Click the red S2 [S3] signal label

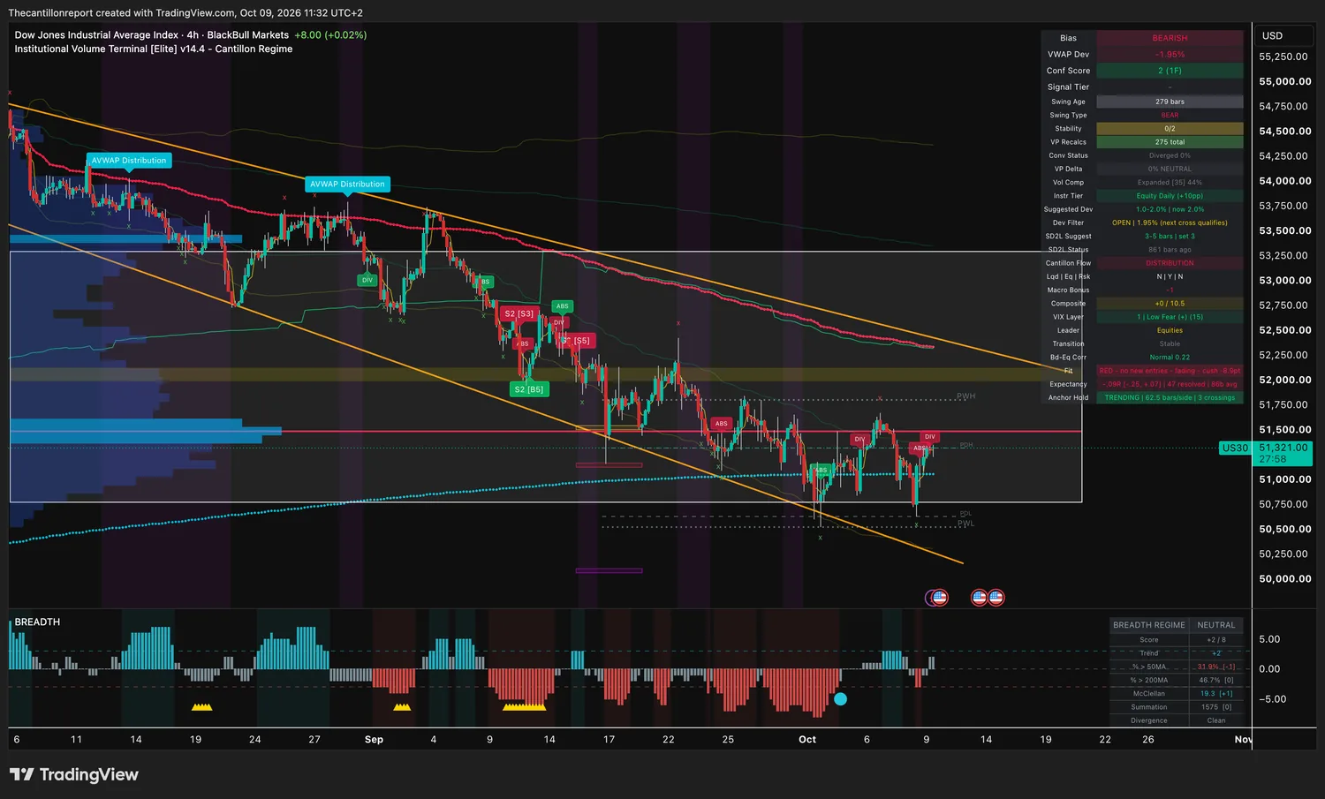tap(519, 313)
